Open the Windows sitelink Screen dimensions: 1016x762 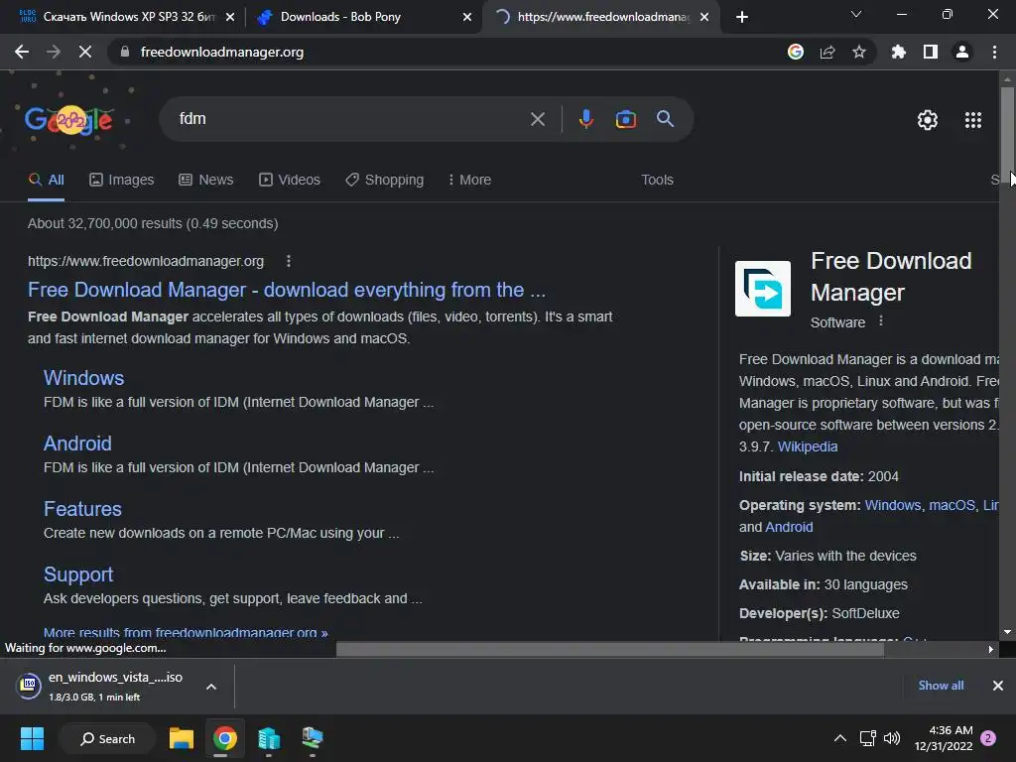pyautogui.click(x=83, y=378)
